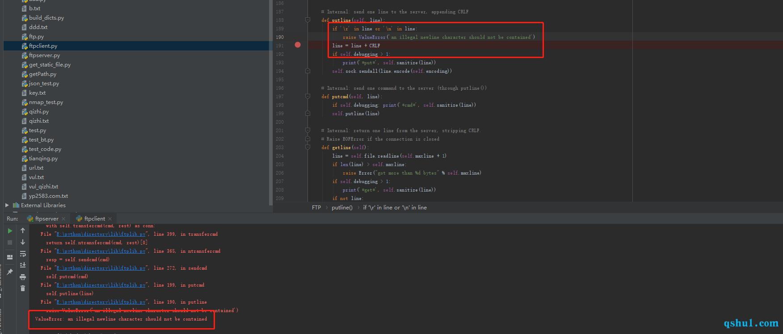Click the Python icon of ftpclient.py row

tap(25, 46)
